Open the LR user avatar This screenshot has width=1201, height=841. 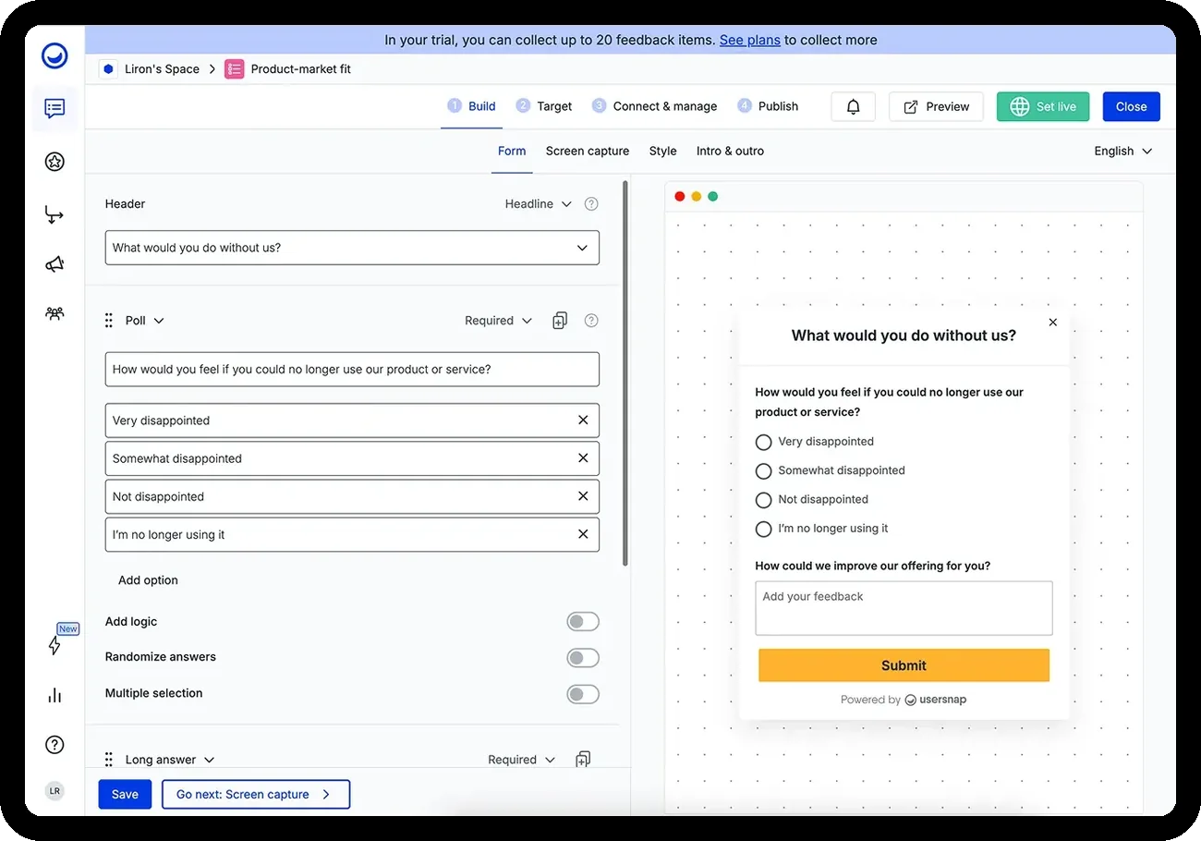coord(55,791)
